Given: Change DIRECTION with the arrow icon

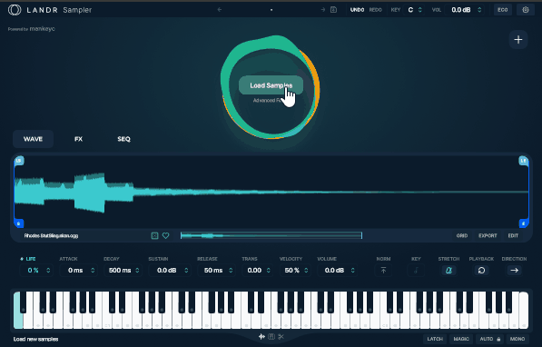Looking at the screenshot, I should 515,270.
